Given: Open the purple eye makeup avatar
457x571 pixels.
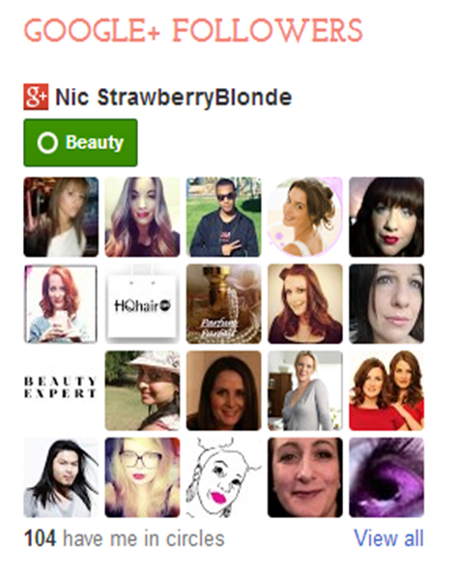Looking at the screenshot, I should (386, 477).
